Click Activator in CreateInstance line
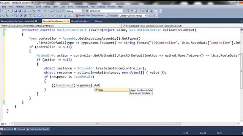243x136 pixels. (86, 68)
